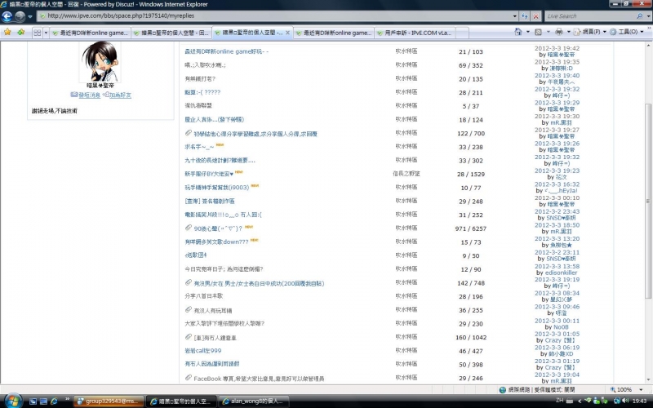Open the Windows Start orb
This screenshot has width=653, height=408.
coord(13,401)
